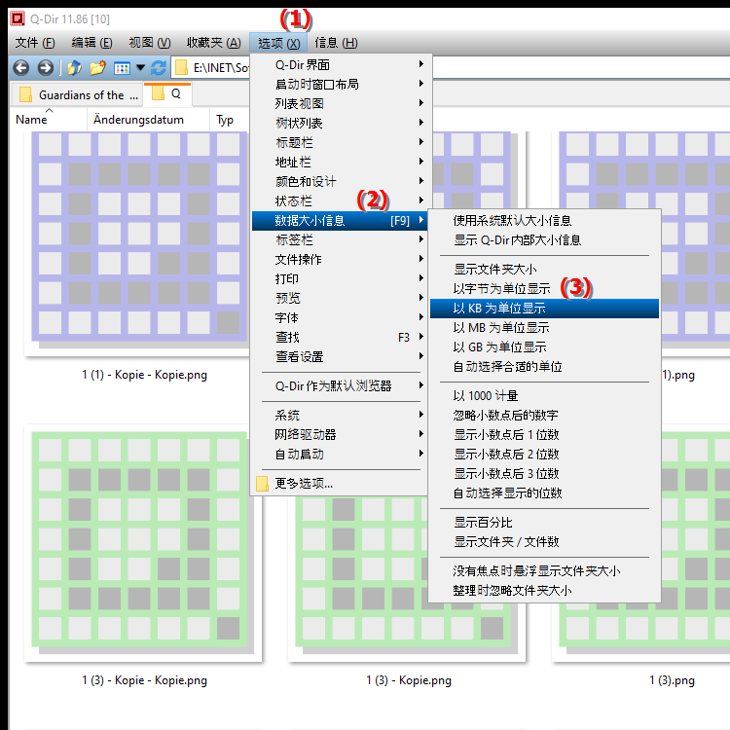Expand the 颜色和设计 submenu
The width and height of the screenshot is (730, 730).
tap(340, 181)
